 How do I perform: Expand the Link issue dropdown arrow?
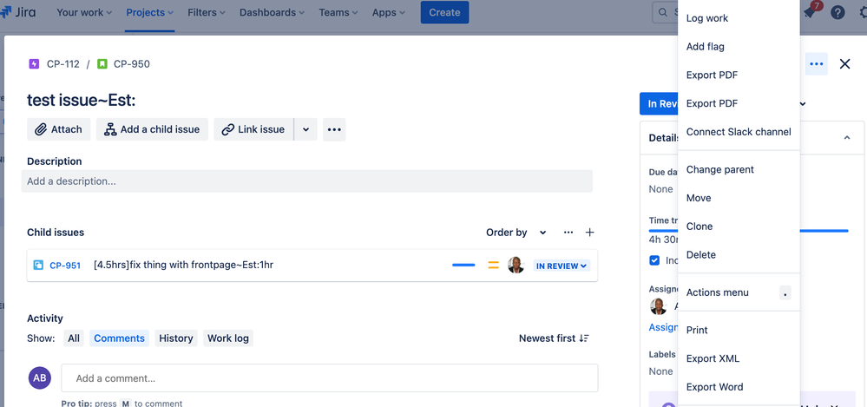pos(305,129)
